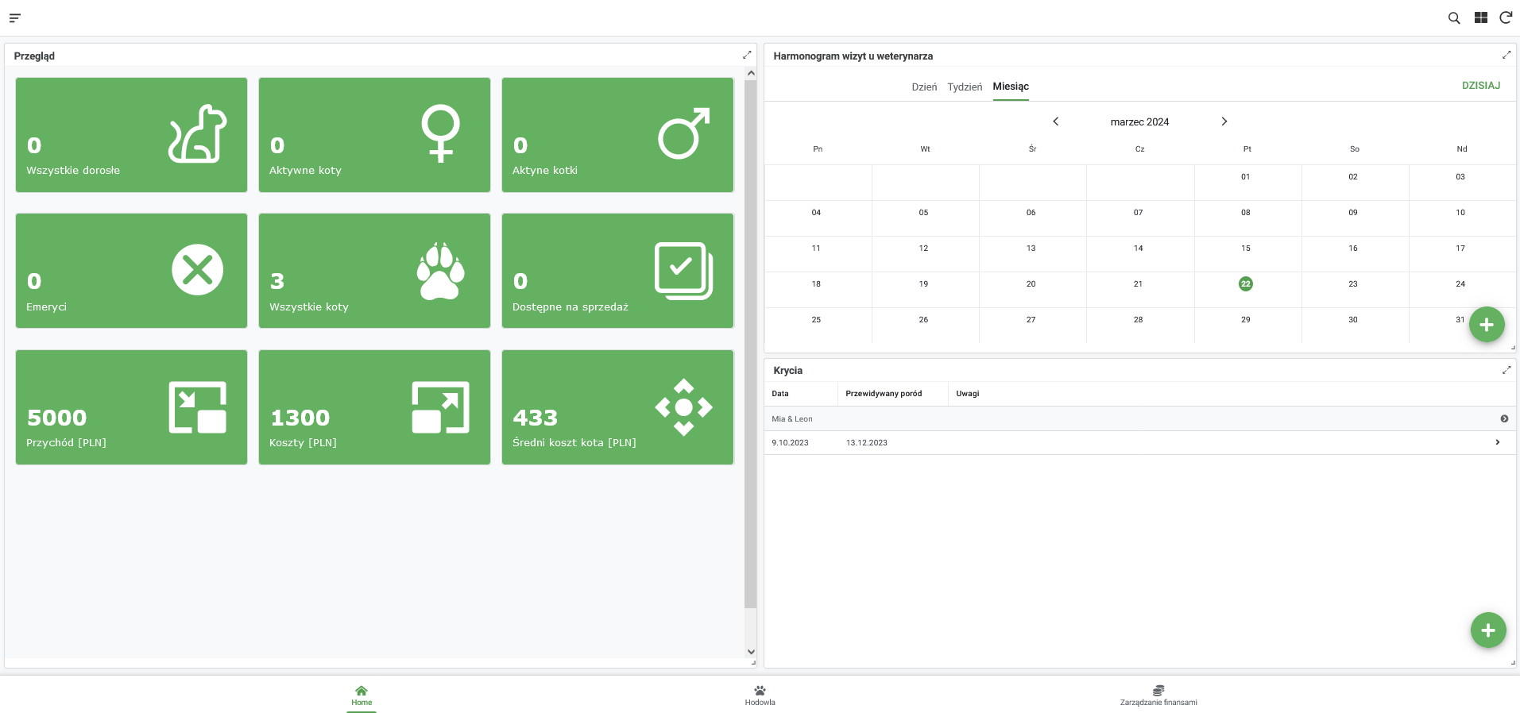Open Zarządzanie finansami section
The height and width of the screenshot is (713, 1520).
1158,695
